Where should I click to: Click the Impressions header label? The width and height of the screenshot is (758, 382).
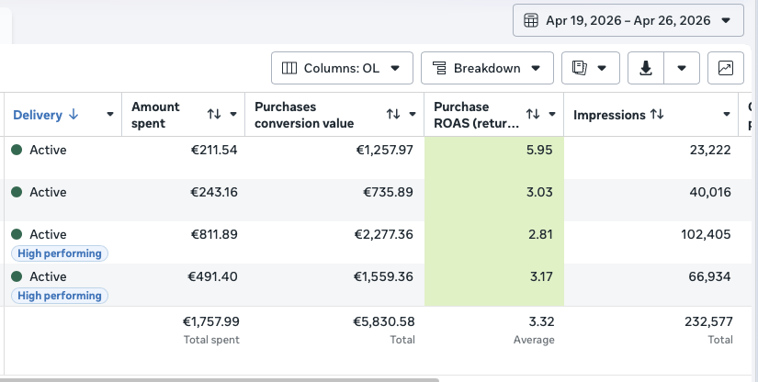point(609,115)
